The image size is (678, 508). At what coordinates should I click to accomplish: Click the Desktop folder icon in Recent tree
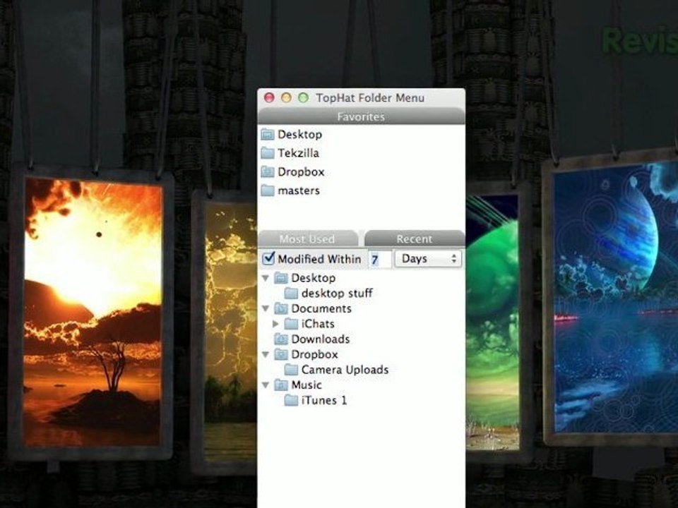[x=281, y=278]
